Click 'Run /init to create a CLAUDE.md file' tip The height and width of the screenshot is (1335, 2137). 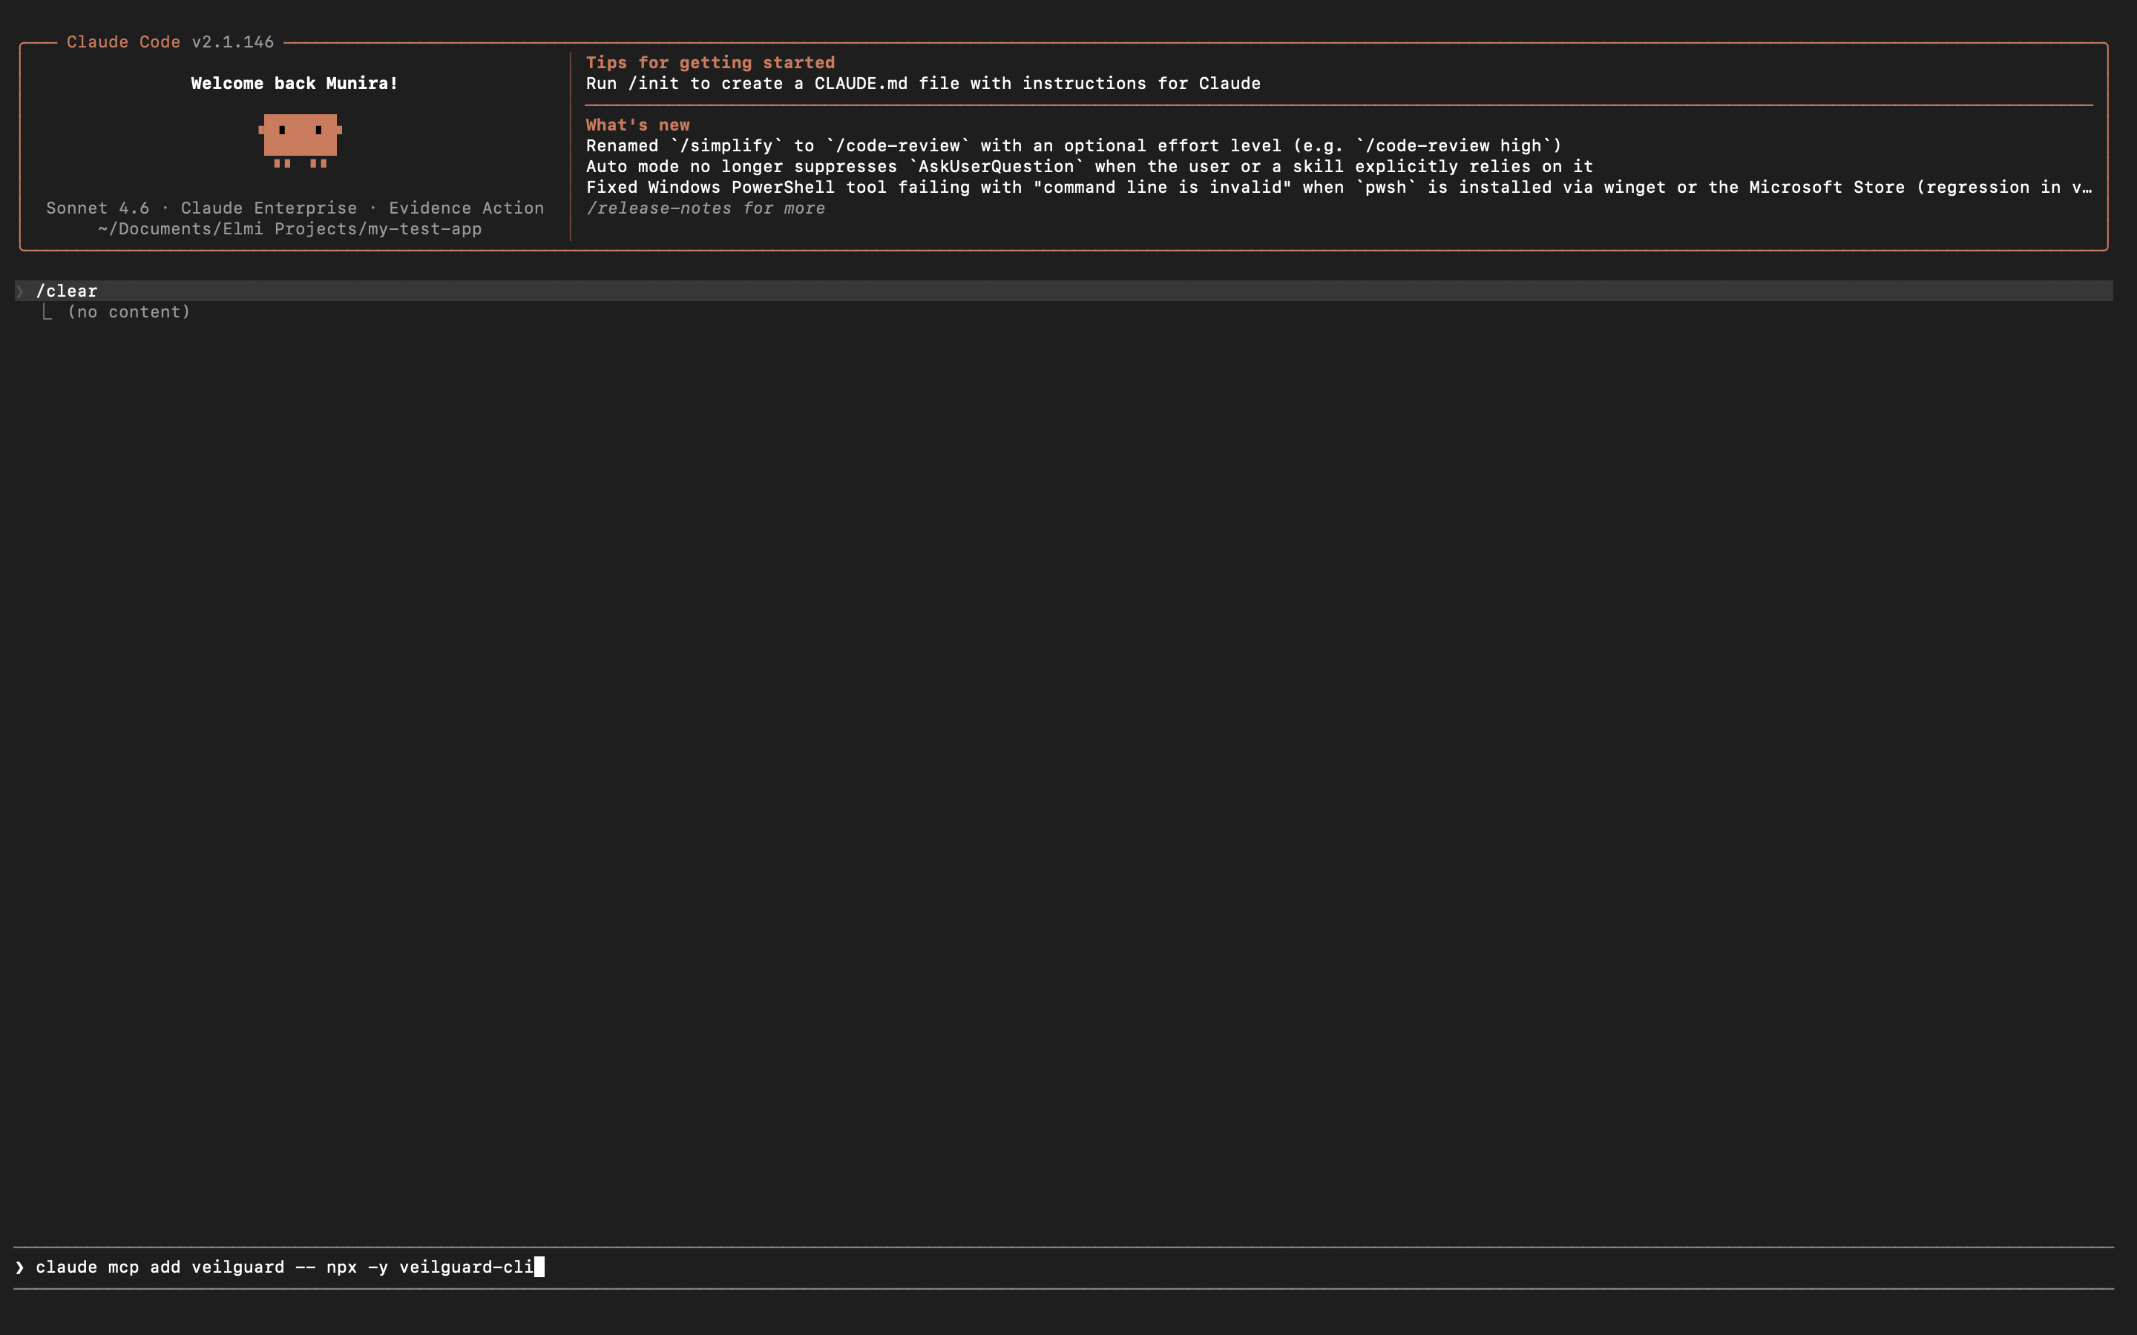tap(923, 83)
